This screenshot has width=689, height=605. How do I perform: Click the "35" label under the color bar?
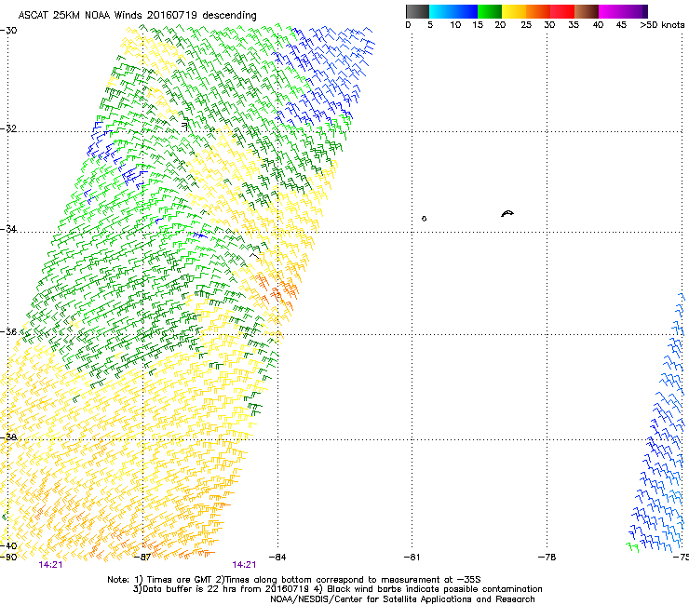(574, 24)
